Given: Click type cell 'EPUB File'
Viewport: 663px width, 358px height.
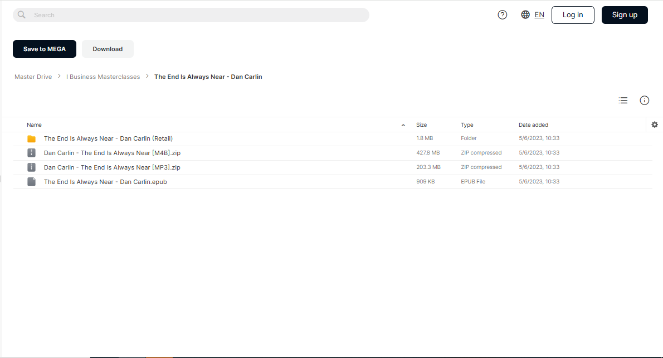Looking at the screenshot, I should [473, 181].
